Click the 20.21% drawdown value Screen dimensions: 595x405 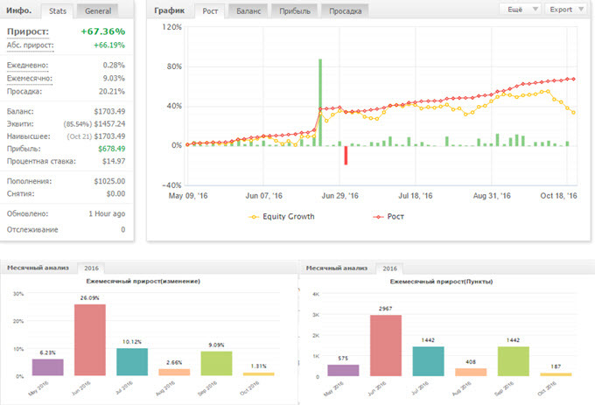point(112,91)
